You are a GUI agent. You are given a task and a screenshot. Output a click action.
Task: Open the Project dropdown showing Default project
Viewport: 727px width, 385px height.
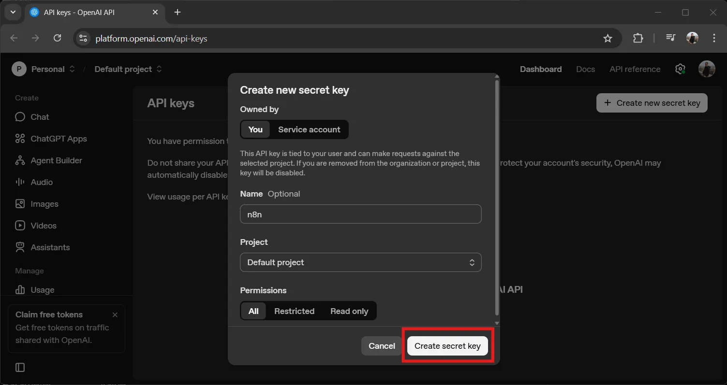[x=360, y=262]
